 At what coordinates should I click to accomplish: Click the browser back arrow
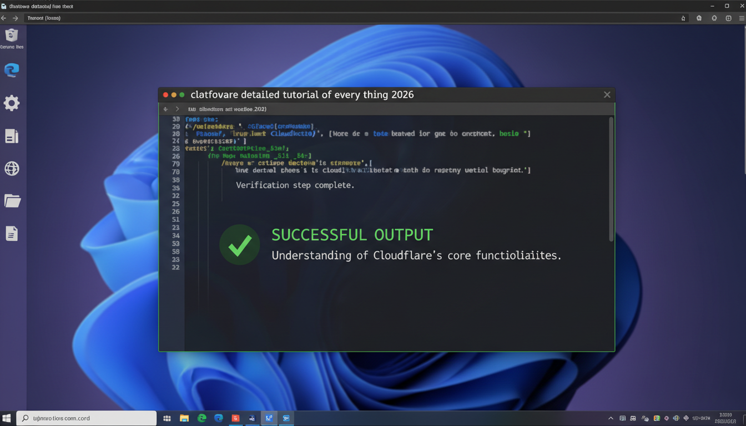4,18
